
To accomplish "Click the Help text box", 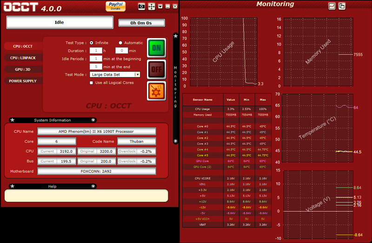I will (86, 196).
